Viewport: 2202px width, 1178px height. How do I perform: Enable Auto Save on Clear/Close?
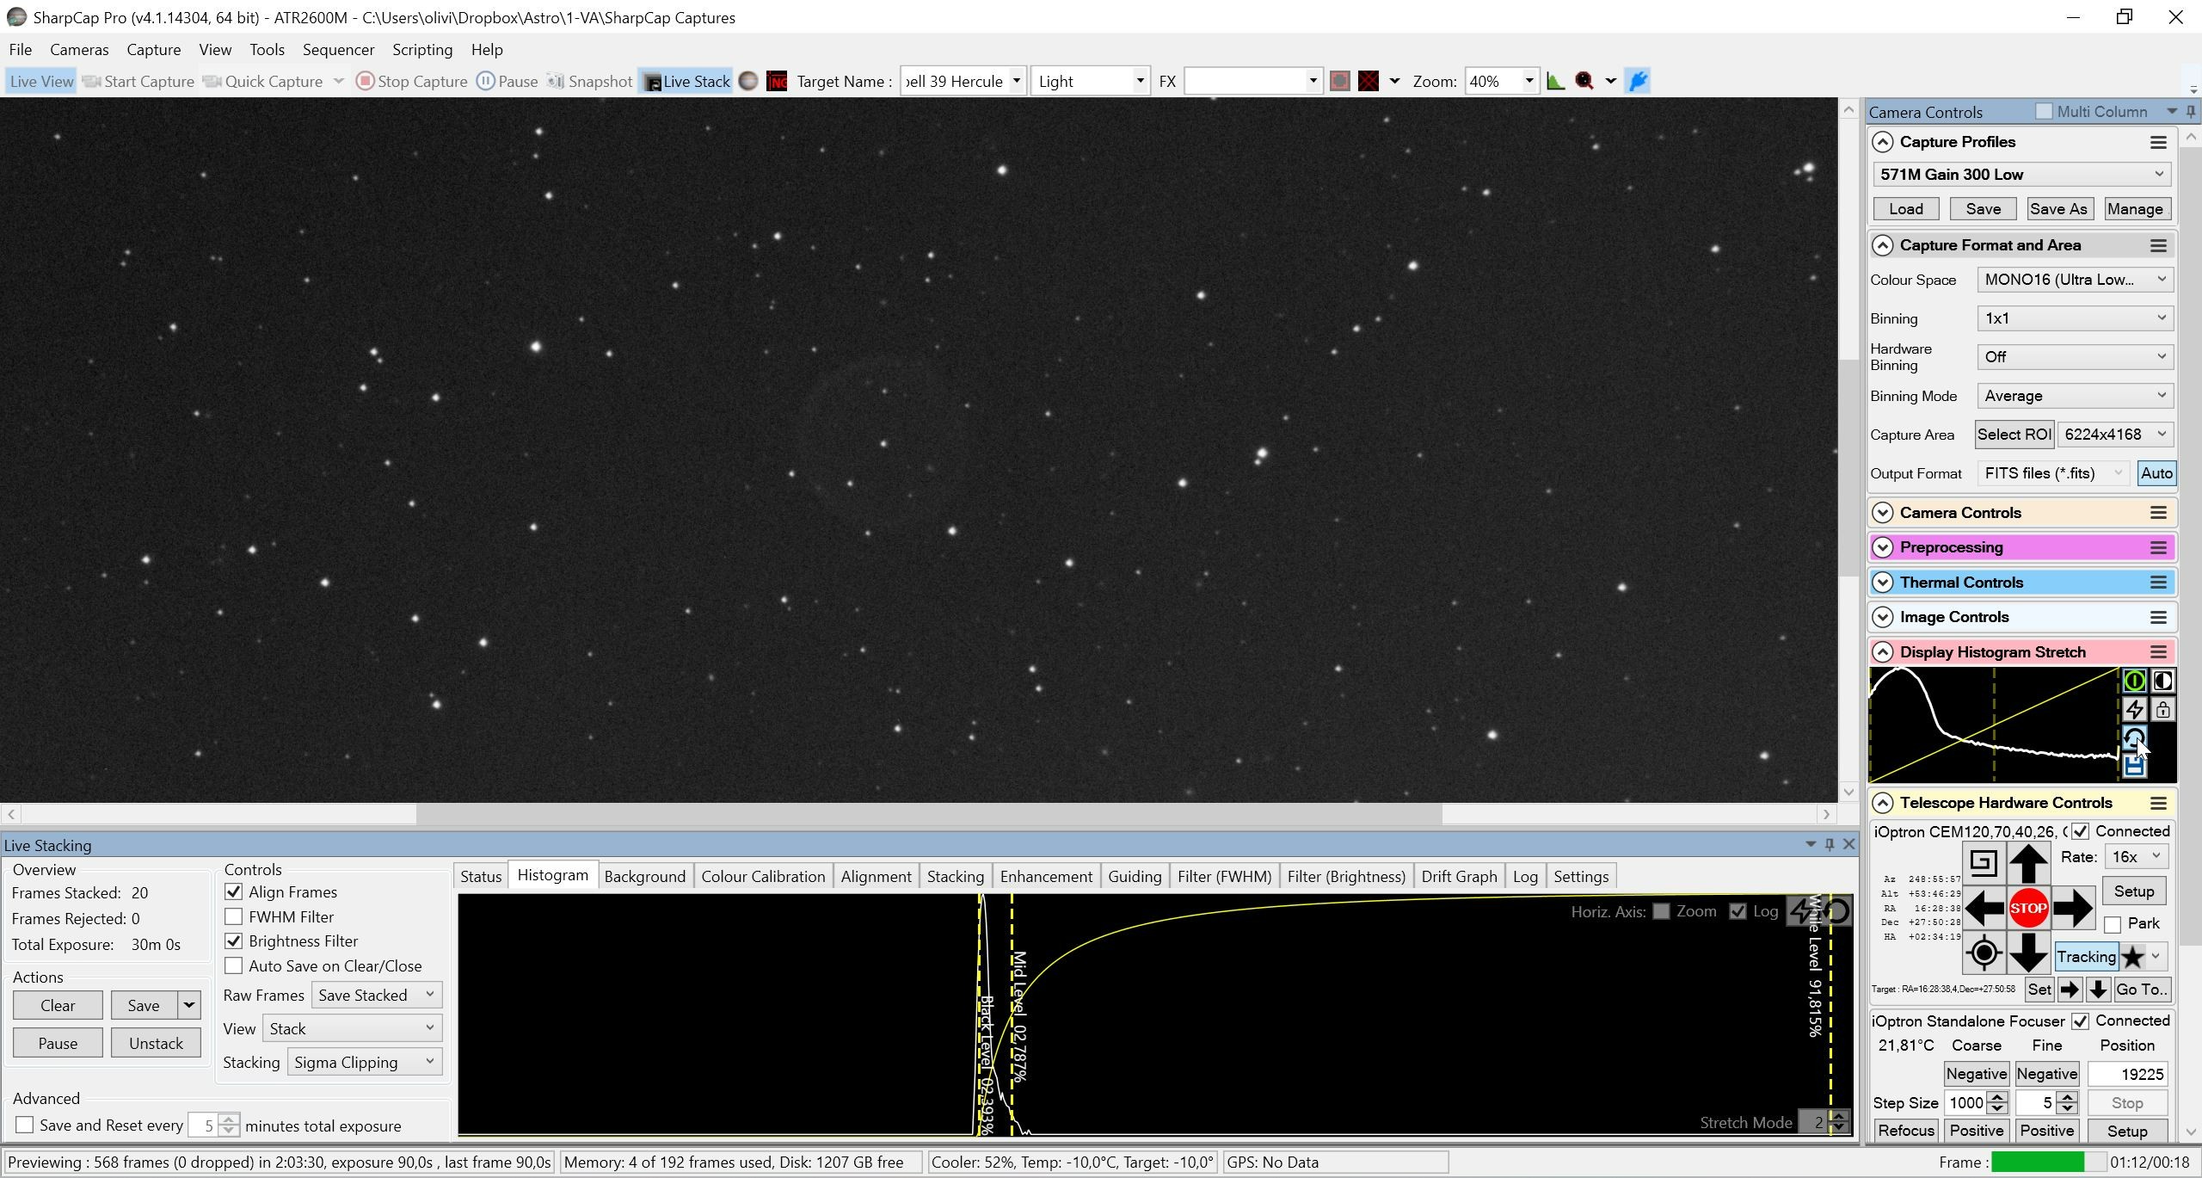coord(233,965)
